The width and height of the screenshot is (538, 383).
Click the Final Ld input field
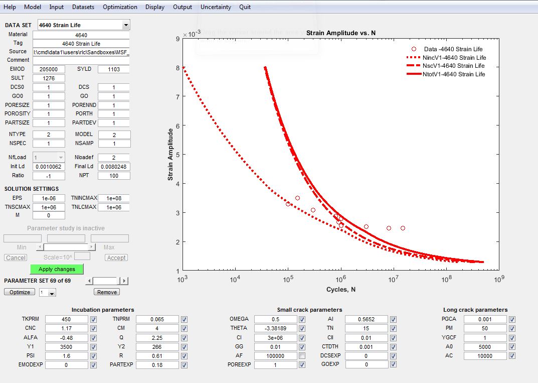pos(114,167)
